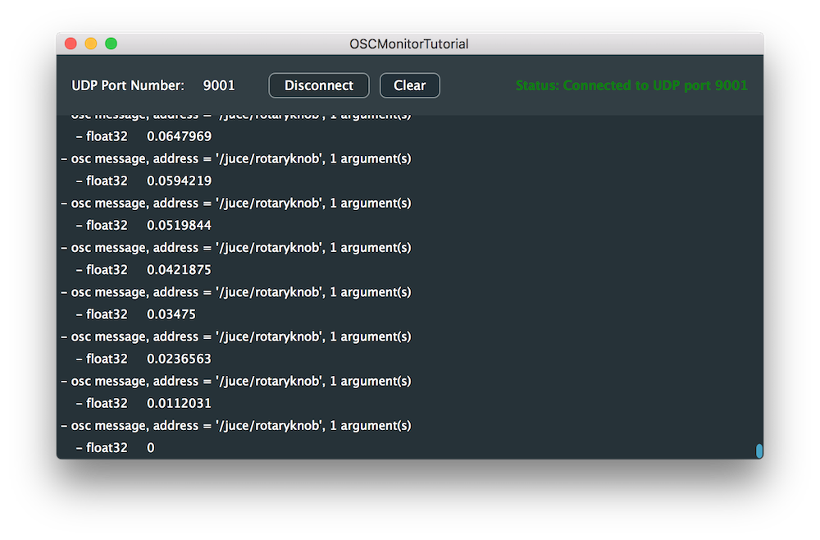Screen dimensions: 820x540
Task: Focus the UDP port field showing 9001
Action: coord(219,85)
